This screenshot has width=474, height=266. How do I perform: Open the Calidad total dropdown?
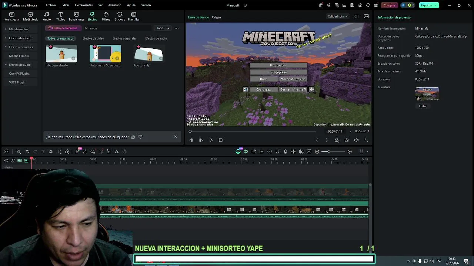338,16
